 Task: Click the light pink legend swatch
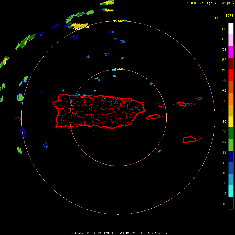pyautogui.click(x=231, y=40)
